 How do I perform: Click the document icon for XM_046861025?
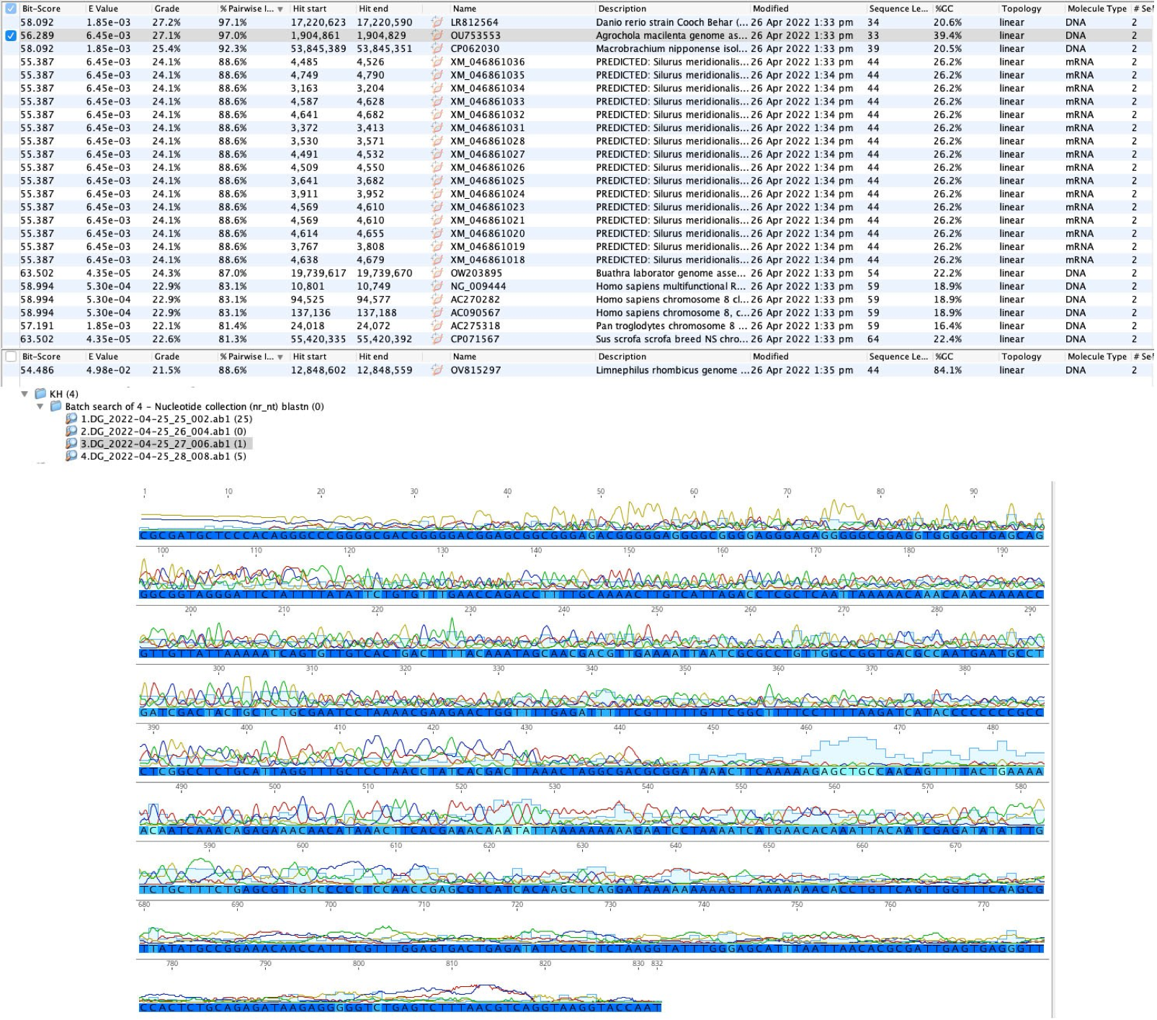[x=437, y=181]
